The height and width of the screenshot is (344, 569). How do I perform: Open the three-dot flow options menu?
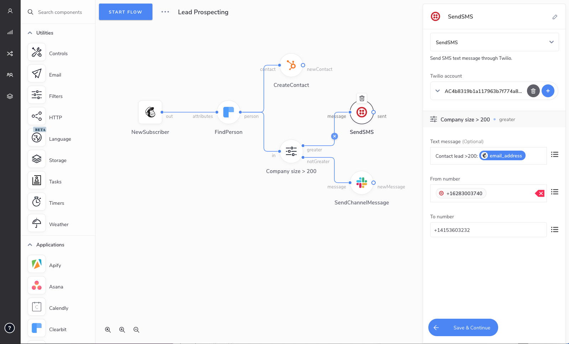(165, 12)
